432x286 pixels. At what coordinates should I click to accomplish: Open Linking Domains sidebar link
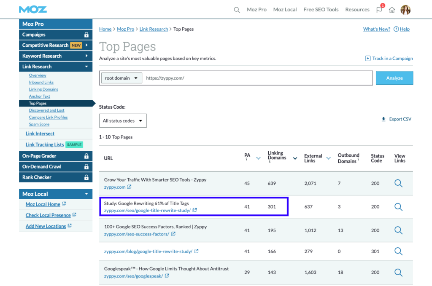[43, 89]
